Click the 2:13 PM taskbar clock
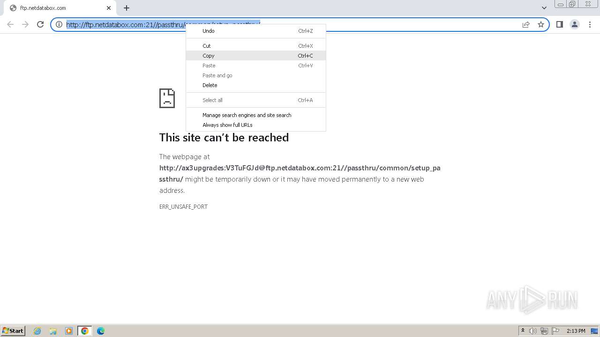The image size is (600, 337). coord(576,330)
